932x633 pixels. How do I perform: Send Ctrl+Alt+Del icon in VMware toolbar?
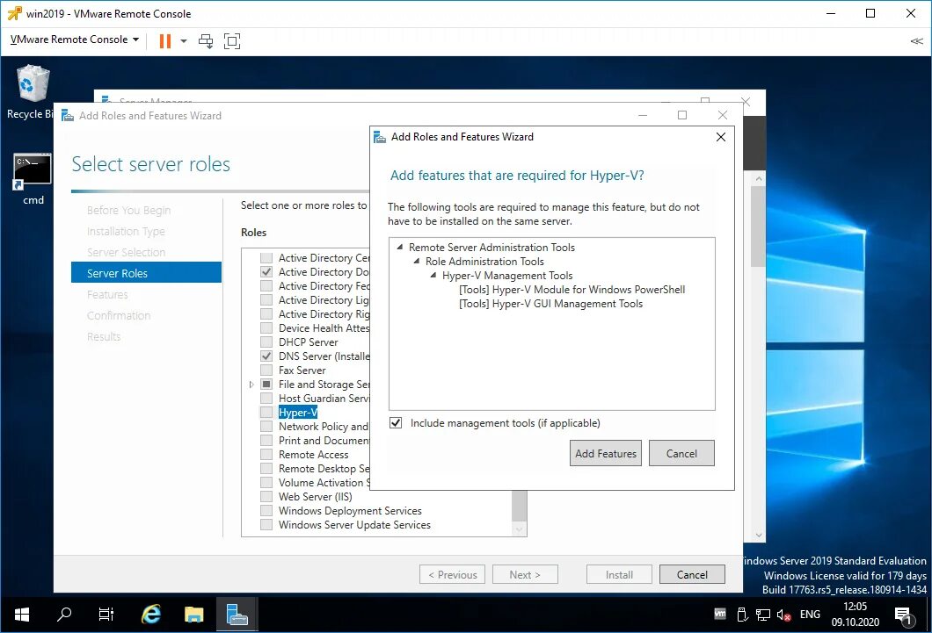pos(206,41)
